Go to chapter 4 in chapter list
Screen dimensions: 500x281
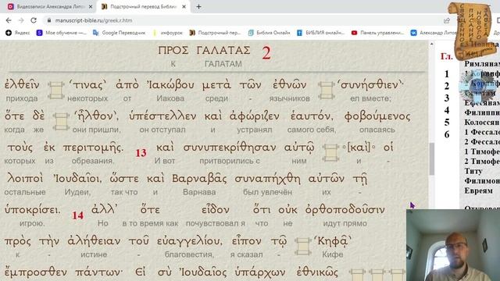coord(447,110)
